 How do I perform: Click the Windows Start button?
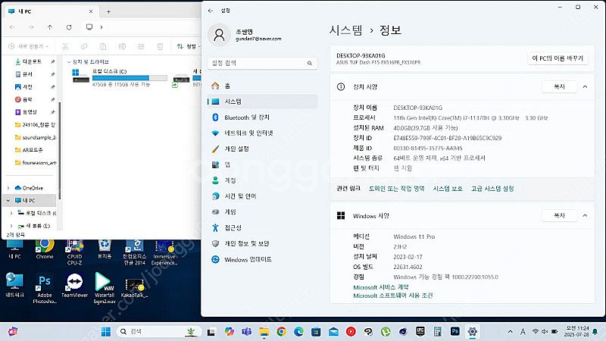pos(105,332)
